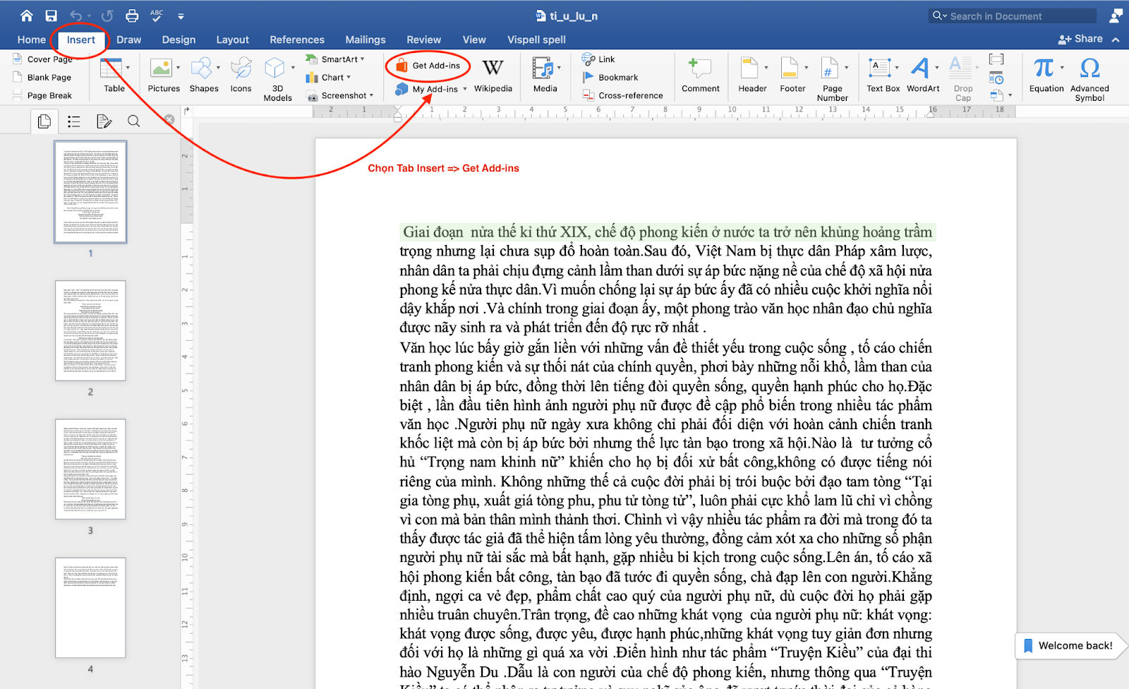The height and width of the screenshot is (689, 1129).
Task: Expand the Pictures dropdown arrow
Action: [178, 68]
